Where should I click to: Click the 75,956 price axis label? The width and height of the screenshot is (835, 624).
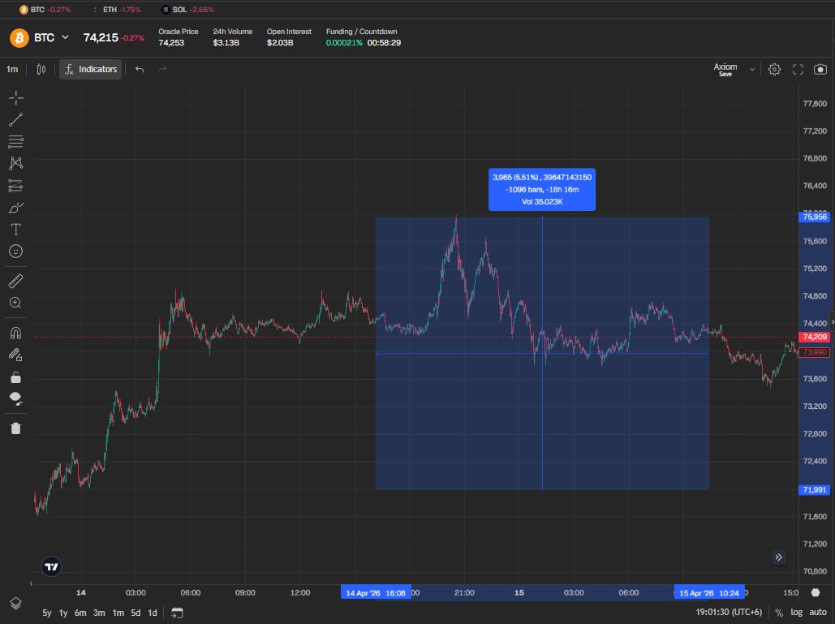pos(814,217)
